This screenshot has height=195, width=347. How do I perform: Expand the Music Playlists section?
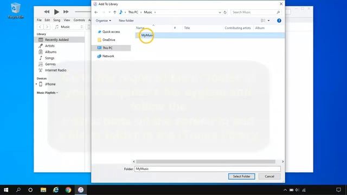point(47,93)
